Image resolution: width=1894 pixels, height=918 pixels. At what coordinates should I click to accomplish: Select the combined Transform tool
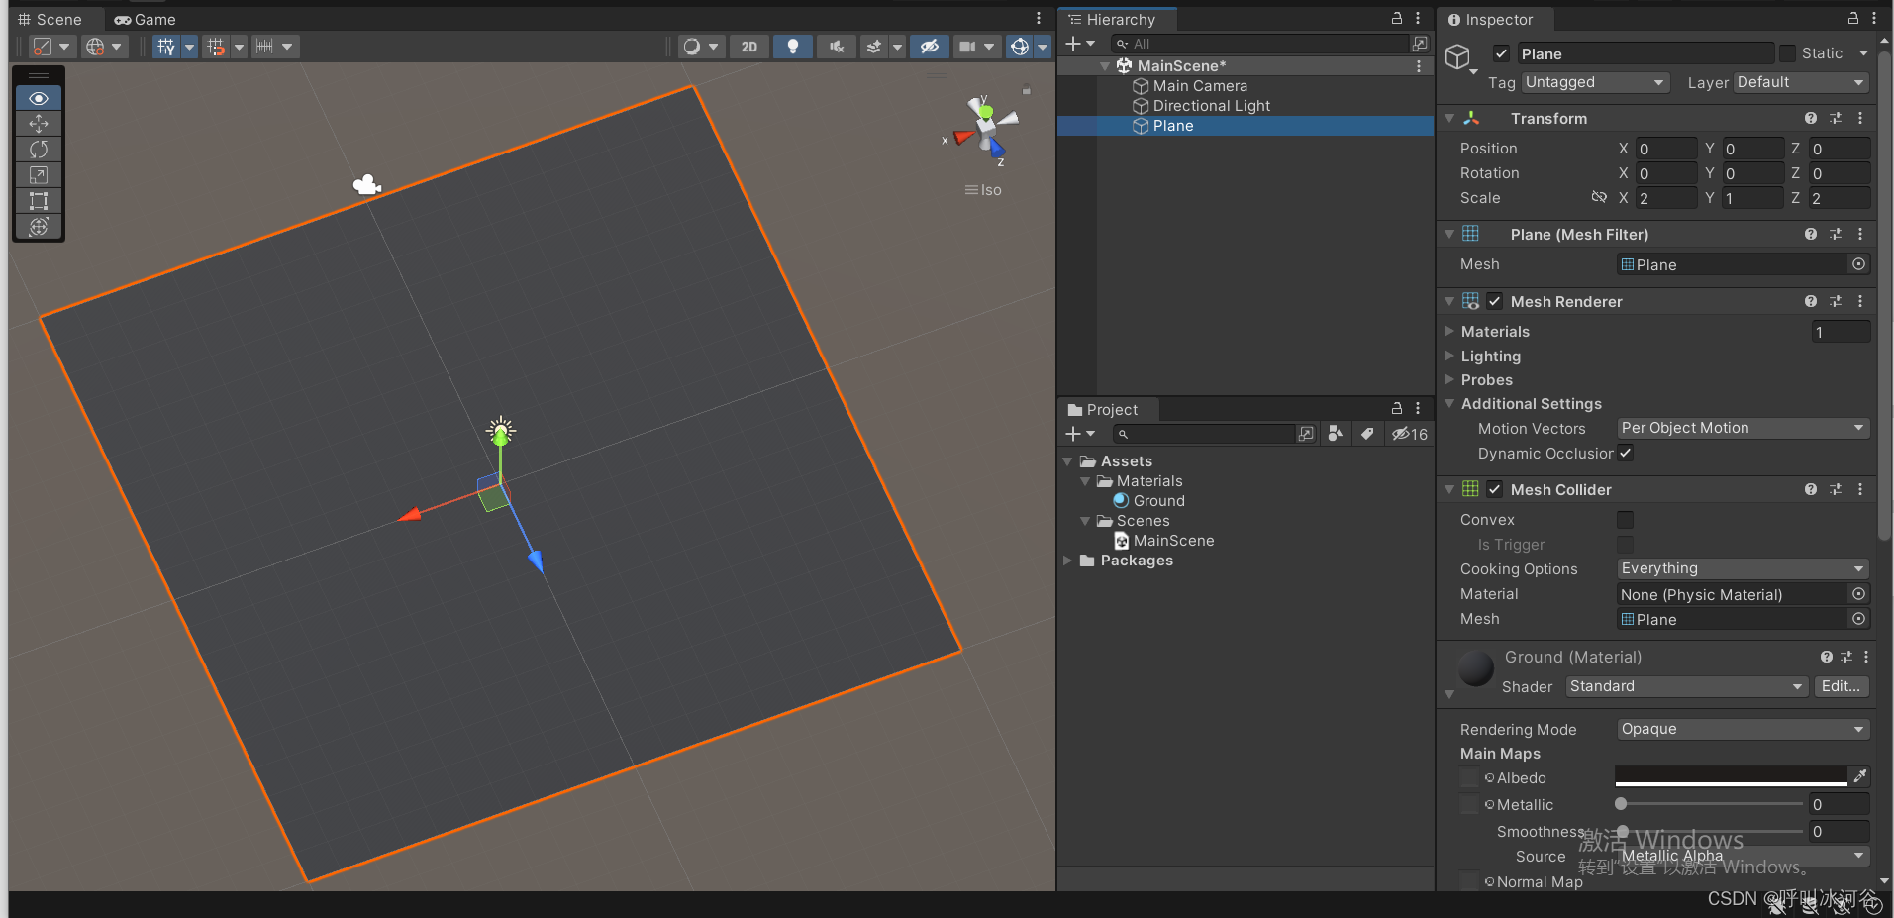click(x=39, y=227)
